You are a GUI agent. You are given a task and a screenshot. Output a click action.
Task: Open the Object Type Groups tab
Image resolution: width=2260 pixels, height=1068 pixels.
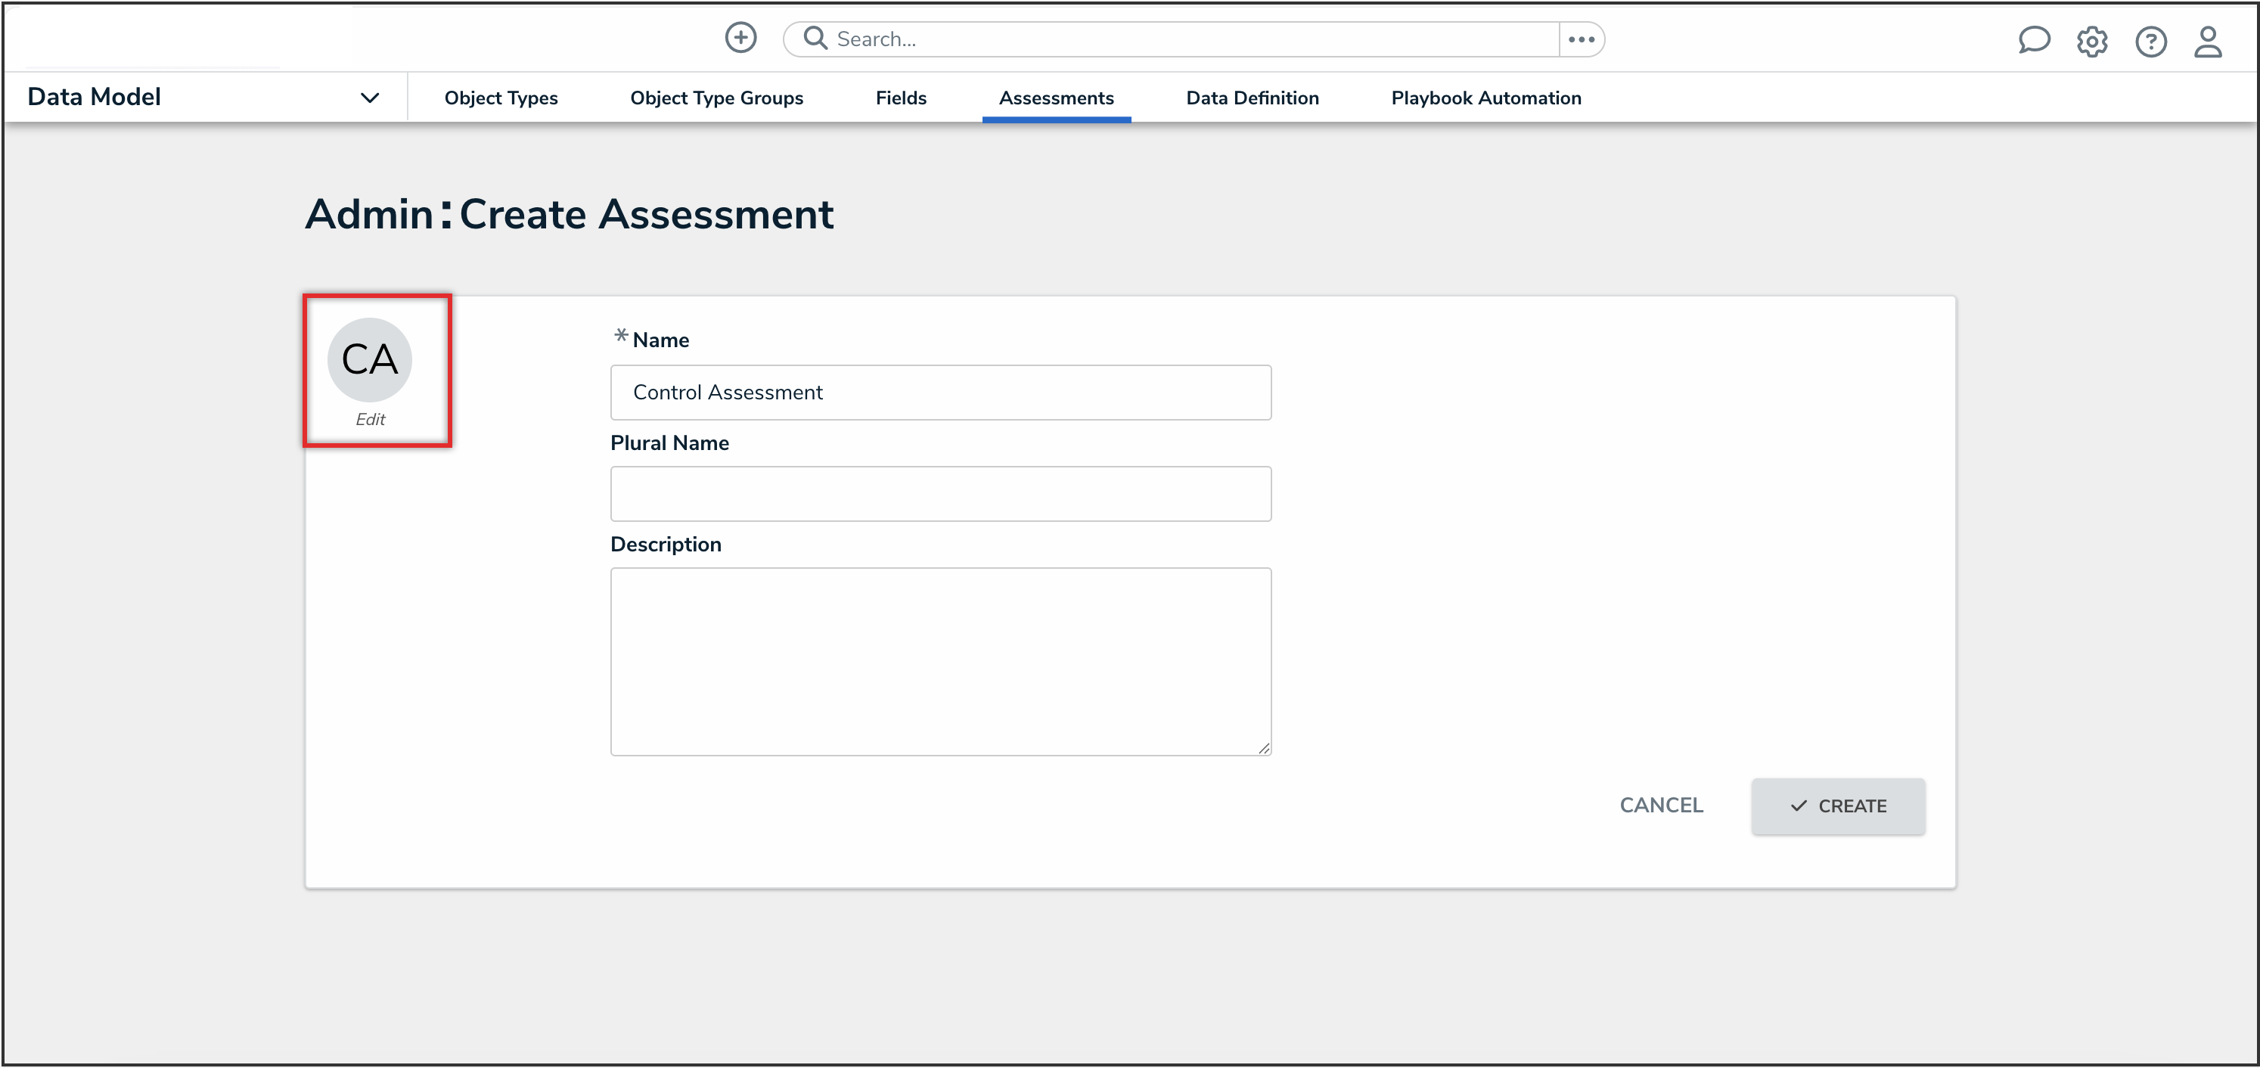716,98
